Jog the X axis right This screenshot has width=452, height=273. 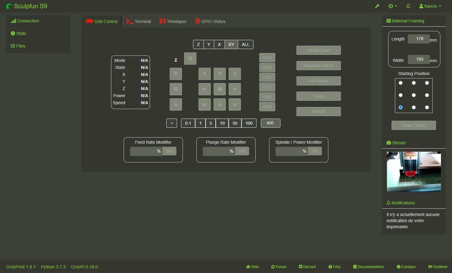point(235,89)
